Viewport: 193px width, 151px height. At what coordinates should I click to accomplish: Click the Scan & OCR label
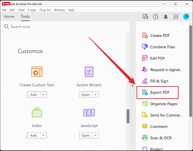click(161, 138)
